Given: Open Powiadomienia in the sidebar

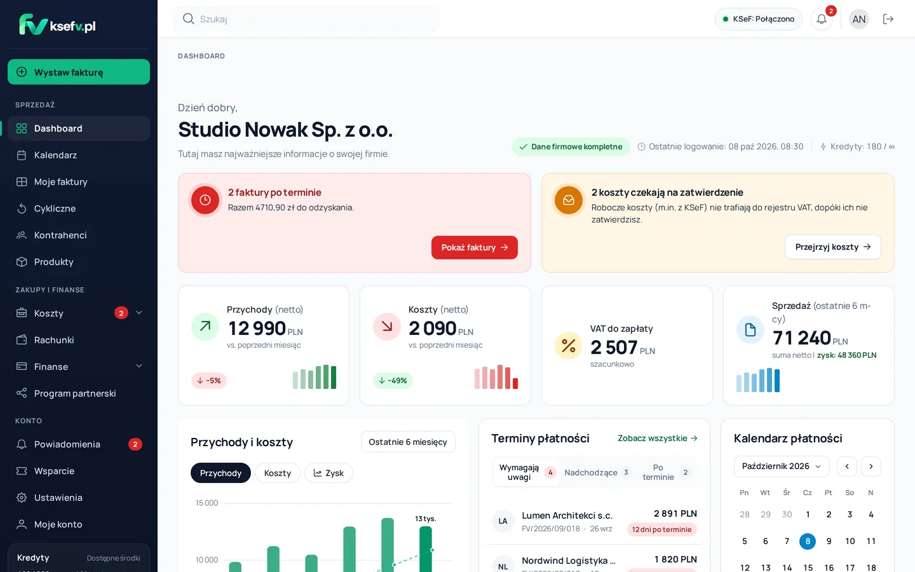Looking at the screenshot, I should (79, 444).
